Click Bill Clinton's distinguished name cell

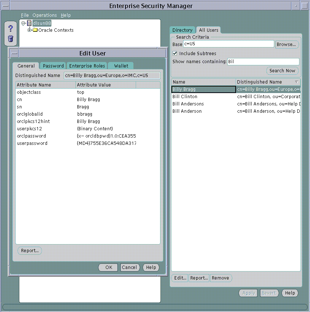pos(268,96)
